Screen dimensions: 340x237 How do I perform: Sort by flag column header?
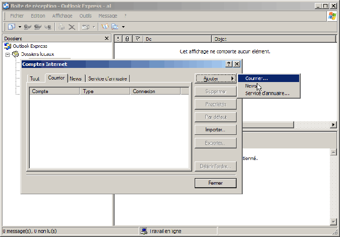[x=138, y=39]
